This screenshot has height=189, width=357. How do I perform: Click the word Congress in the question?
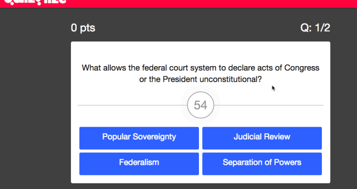302,68
